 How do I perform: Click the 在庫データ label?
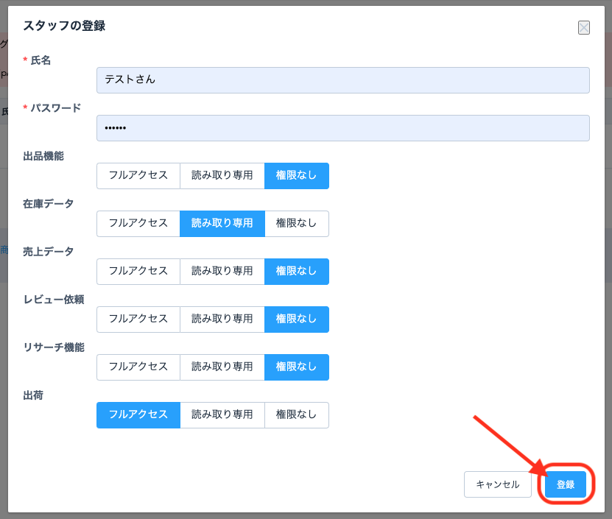[x=49, y=204]
